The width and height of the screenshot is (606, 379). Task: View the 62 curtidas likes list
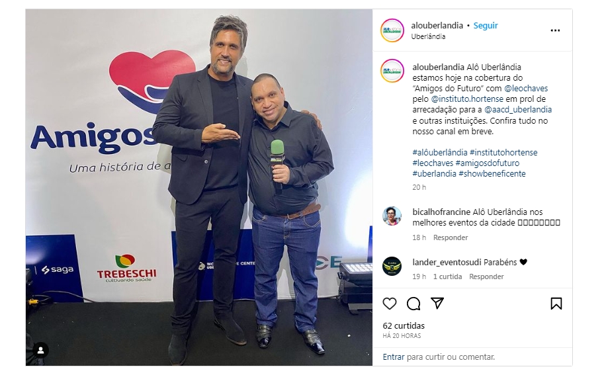coord(404,325)
